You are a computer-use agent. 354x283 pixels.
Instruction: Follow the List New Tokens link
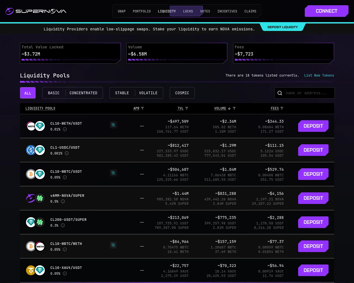[x=319, y=75]
